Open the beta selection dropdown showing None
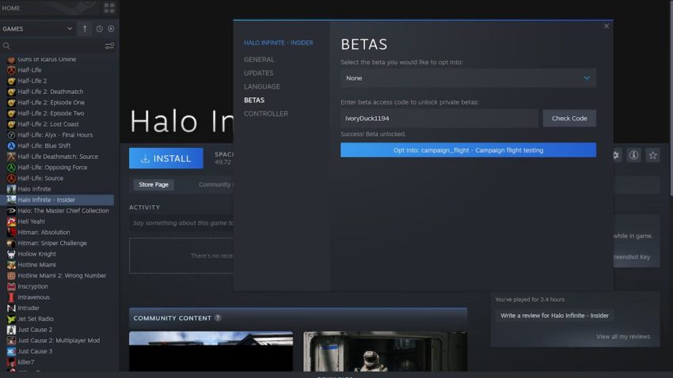673x378 pixels. tap(468, 78)
